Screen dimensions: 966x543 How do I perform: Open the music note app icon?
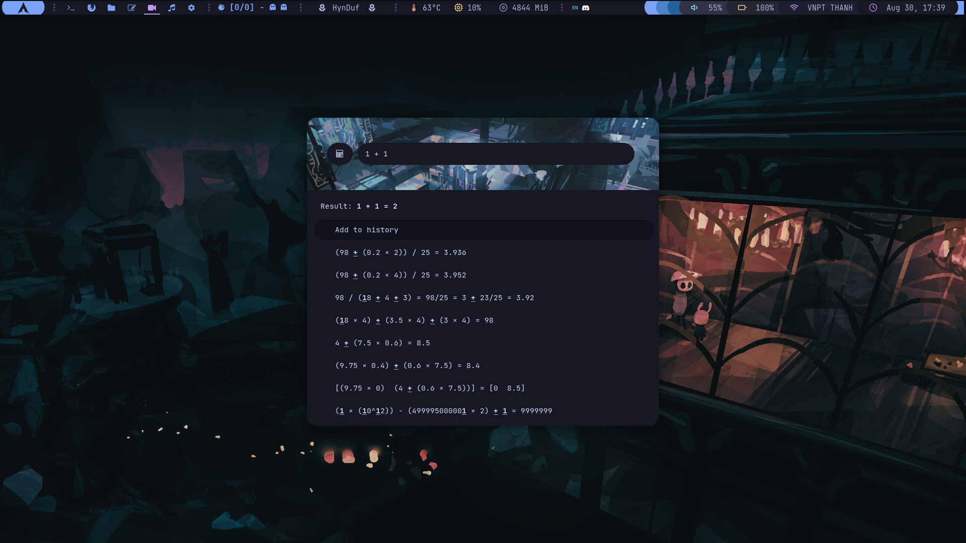coord(172,8)
